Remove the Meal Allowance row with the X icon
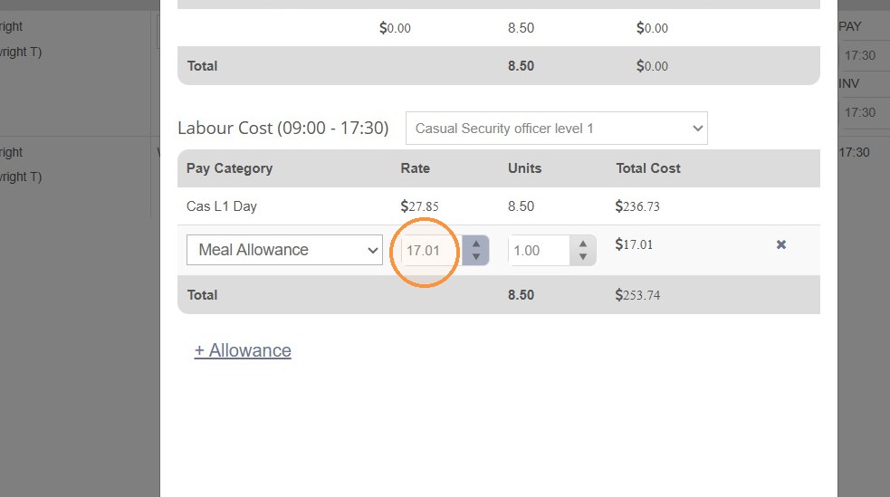 pos(781,244)
